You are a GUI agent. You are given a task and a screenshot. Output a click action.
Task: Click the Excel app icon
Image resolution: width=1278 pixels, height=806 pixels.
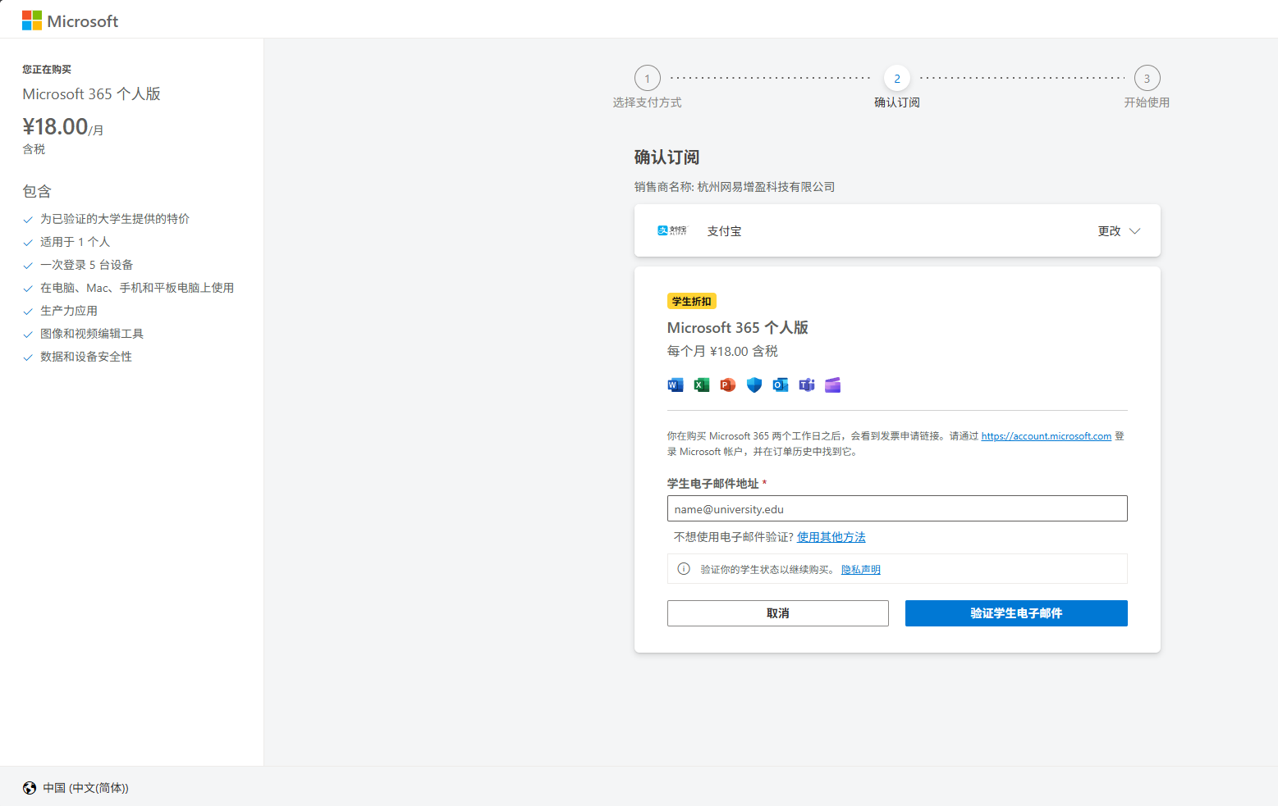701,385
